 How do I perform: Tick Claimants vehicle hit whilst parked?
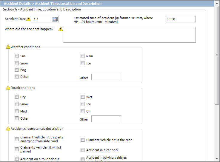pyautogui.click(x=16, y=149)
